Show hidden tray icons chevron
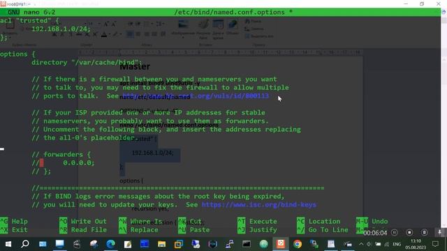 tap(361, 244)
